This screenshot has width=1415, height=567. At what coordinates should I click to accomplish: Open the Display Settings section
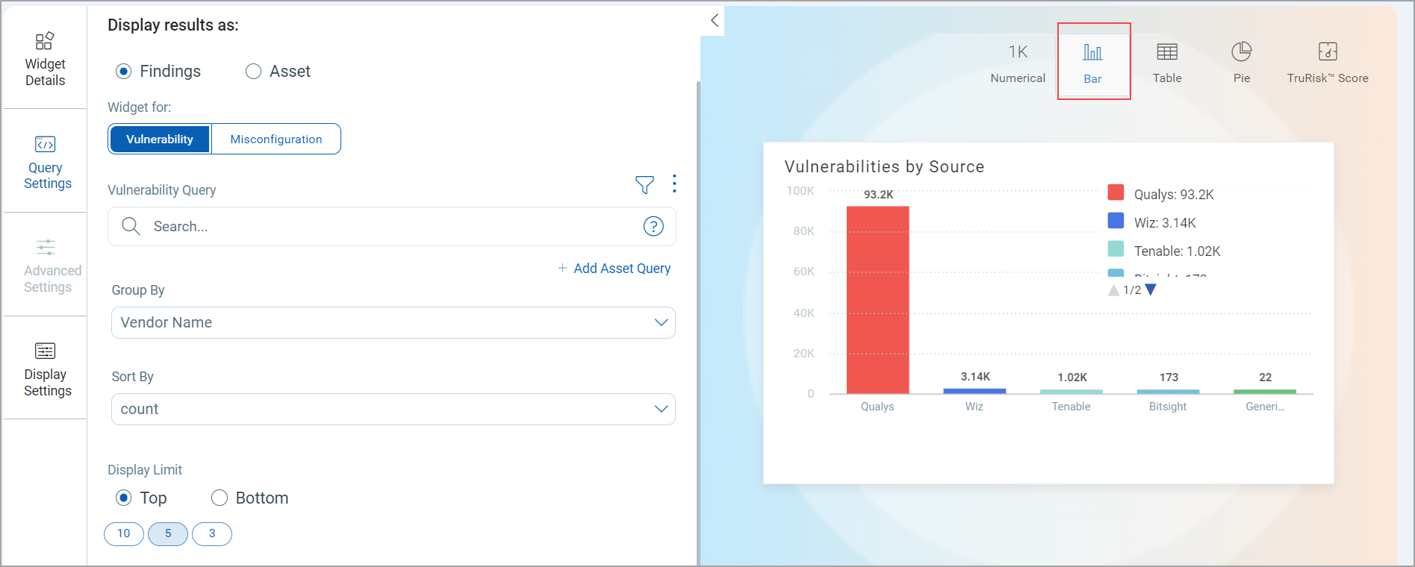click(46, 369)
